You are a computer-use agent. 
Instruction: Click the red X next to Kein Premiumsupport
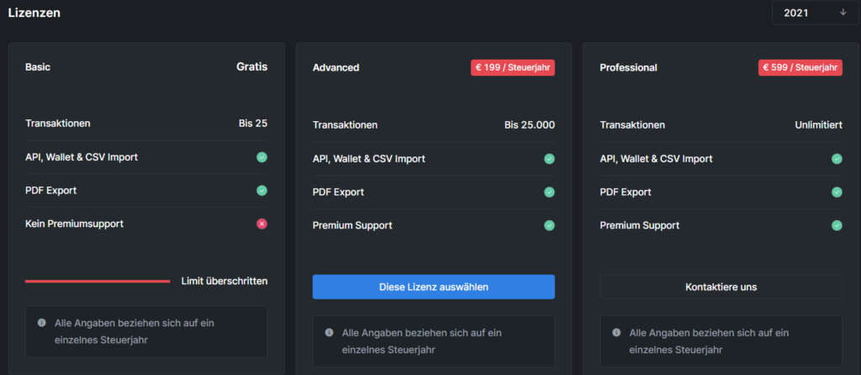click(x=262, y=224)
